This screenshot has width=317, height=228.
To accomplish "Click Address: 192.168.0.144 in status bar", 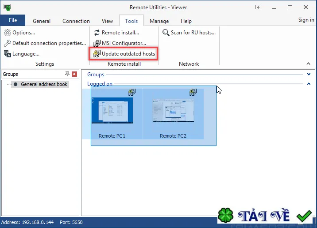I will [27, 222].
